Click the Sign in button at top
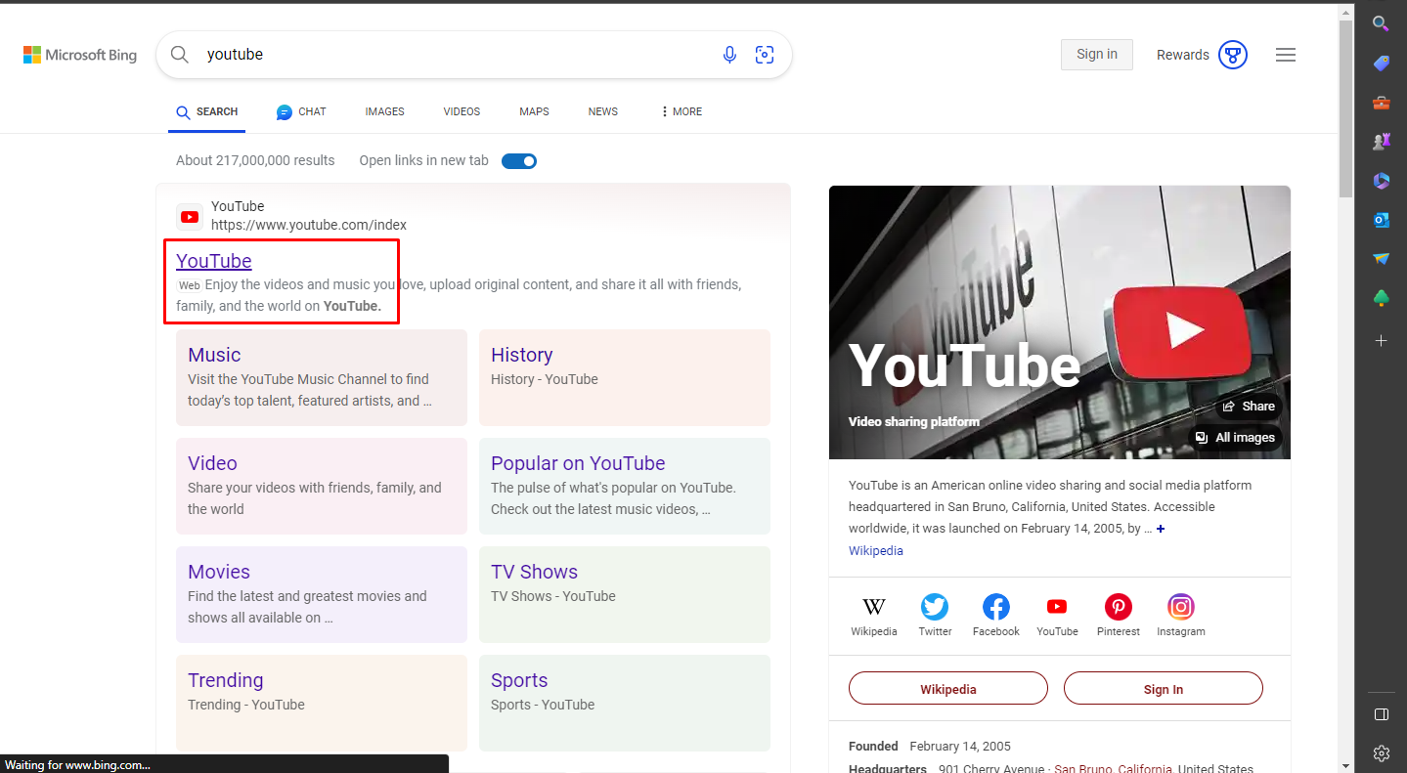Image resolution: width=1407 pixels, height=773 pixels. (1097, 55)
